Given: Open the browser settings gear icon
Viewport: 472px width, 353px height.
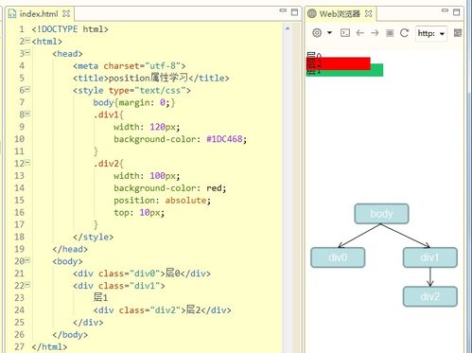Looking at the screenshot, I should (317, 33).
